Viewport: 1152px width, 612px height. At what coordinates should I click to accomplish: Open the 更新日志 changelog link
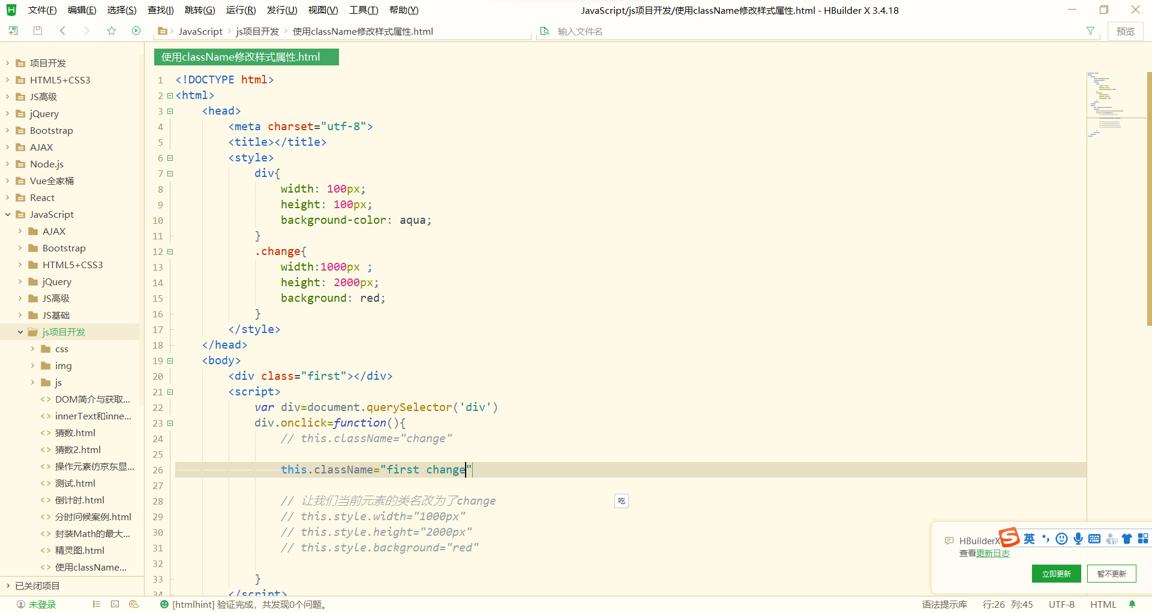994,553
